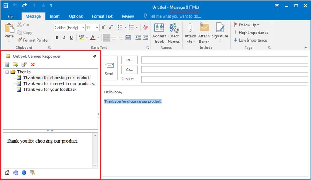Viewport: 311px width, 180px height.
Task: Click the Clear All Formatting eraser icon
Action: click(x=146, y=27)
